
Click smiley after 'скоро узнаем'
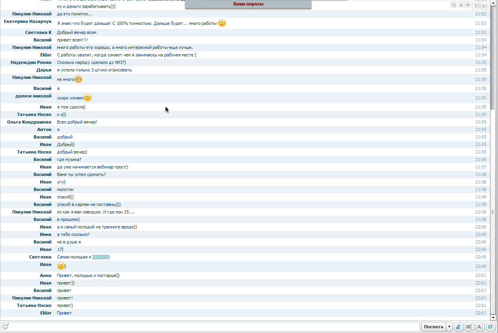(x=88, y=98)
